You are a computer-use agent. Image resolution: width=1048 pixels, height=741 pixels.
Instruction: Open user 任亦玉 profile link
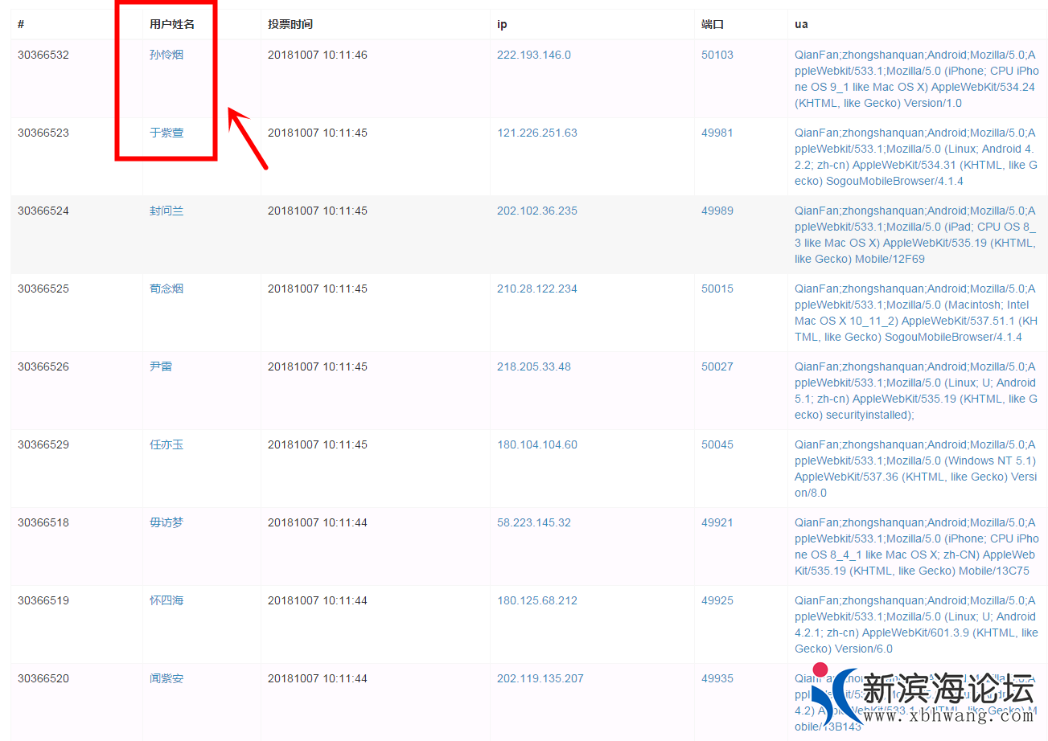pos(166,444)
